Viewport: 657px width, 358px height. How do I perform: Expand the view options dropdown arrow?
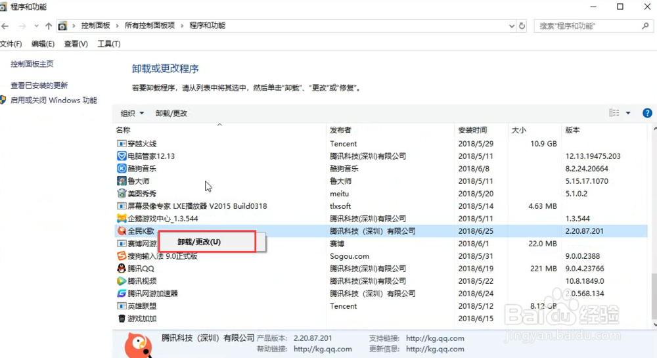click(628, 113)
